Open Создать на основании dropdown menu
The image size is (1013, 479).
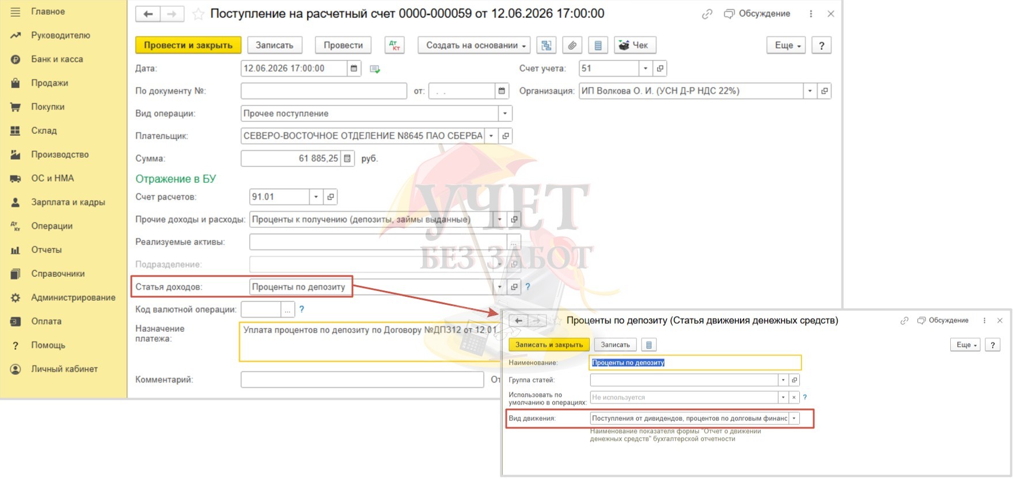coord(476,45)
